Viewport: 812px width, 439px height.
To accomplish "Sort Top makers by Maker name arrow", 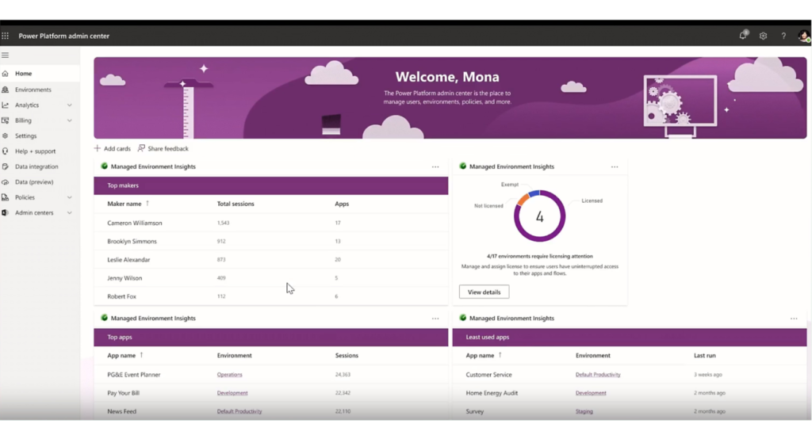I will pos(147,204).
